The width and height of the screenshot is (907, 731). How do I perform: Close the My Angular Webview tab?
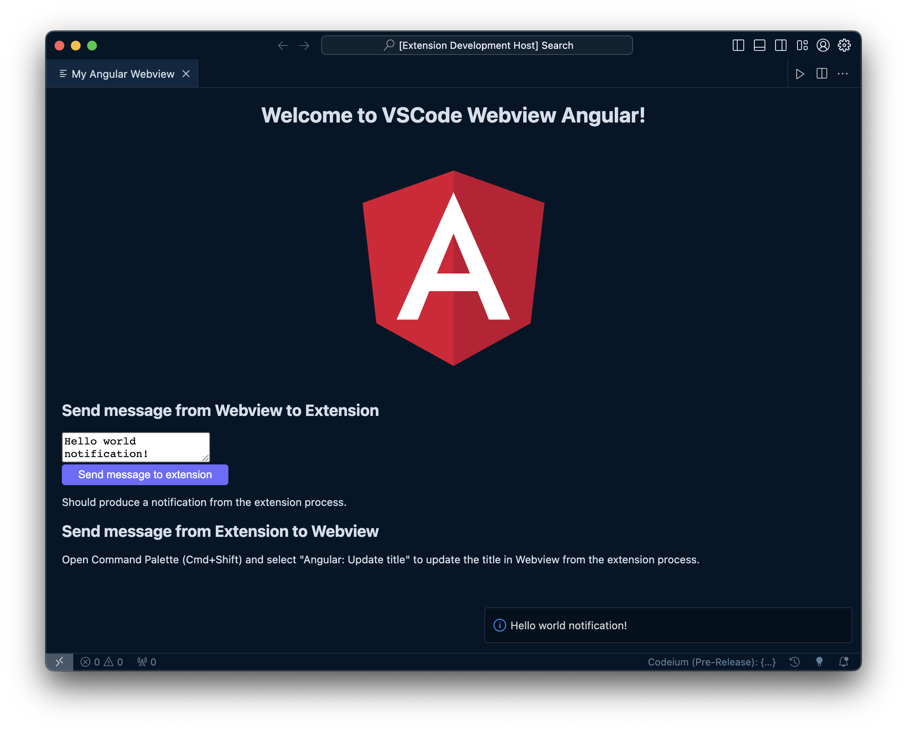coord(186,74)
